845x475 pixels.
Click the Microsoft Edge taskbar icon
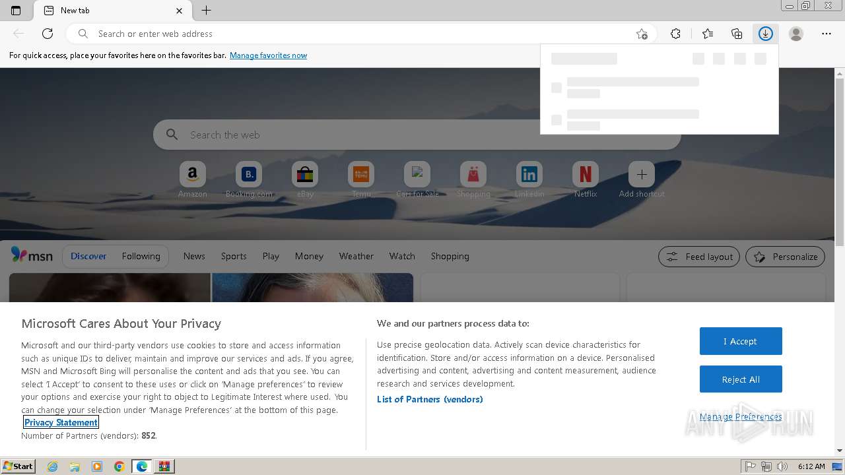click(142, 466)
